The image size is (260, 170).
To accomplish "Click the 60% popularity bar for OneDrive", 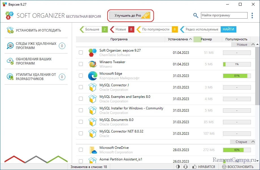I will tap(237, 150).
